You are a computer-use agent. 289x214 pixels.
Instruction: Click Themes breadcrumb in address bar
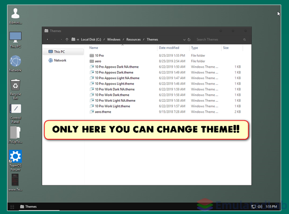[152, 39]
